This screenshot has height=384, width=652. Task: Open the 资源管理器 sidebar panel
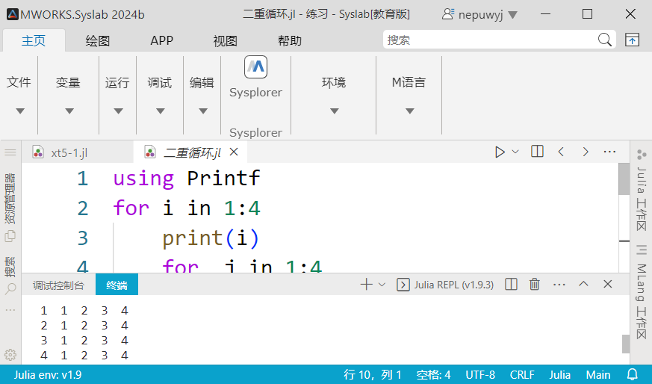coord(10,199)
